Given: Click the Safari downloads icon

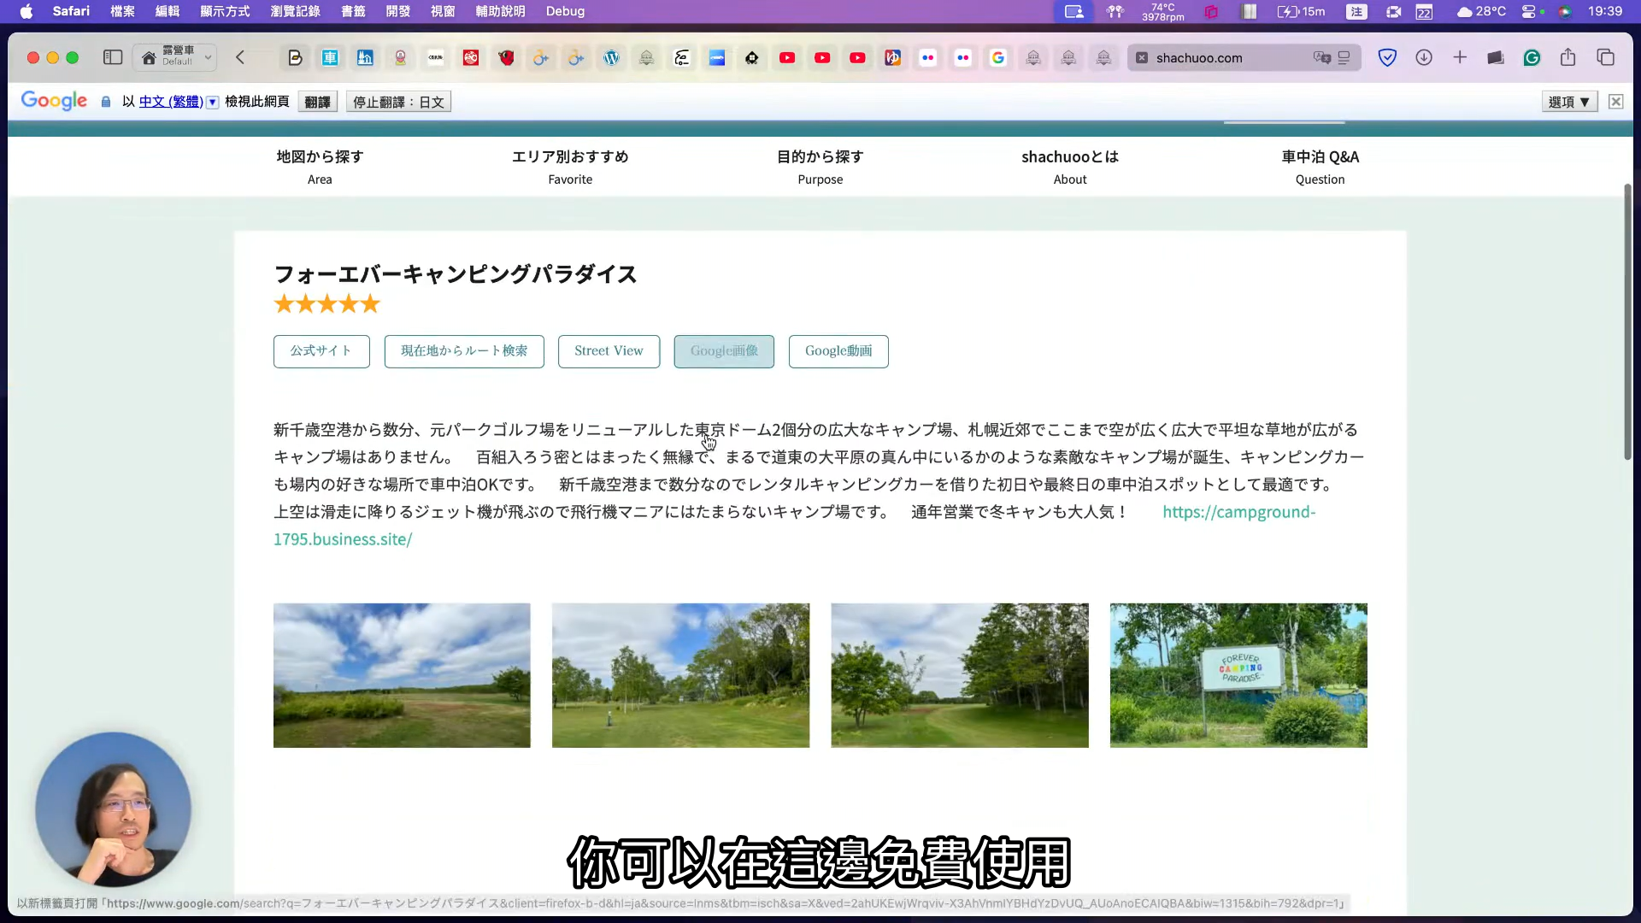Looking at the screenshot, I should pos(1424,57).
